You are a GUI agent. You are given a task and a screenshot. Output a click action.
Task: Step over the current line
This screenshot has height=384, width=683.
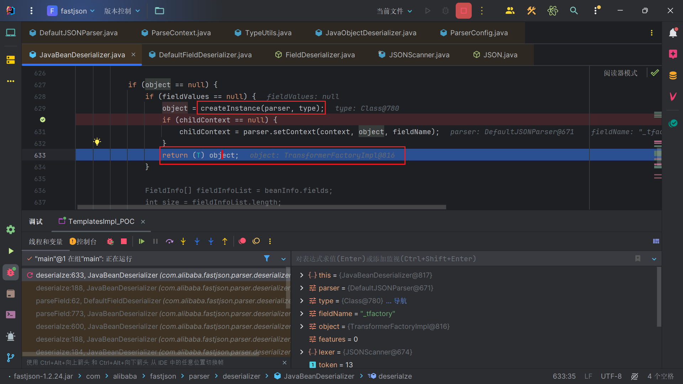point(169,241)
